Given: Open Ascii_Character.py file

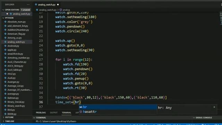Looking at the screenshot, I should pyautogui.click(x=17, y=62).
